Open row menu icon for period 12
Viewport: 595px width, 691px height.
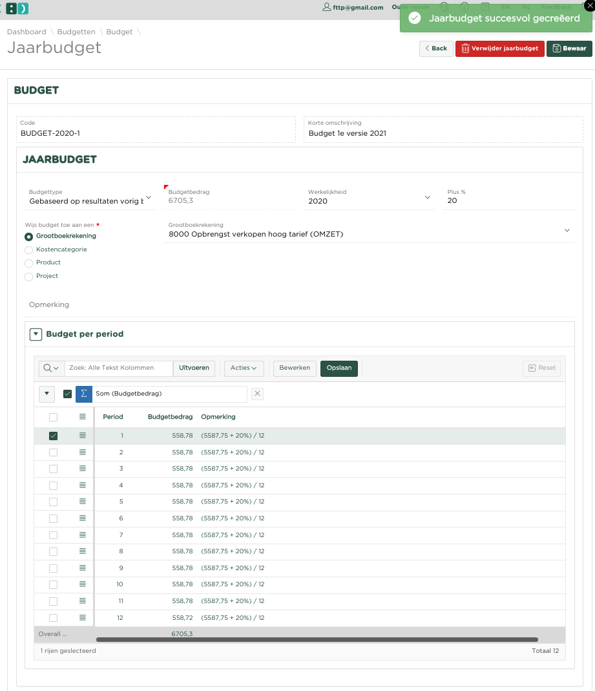[83, 618]
